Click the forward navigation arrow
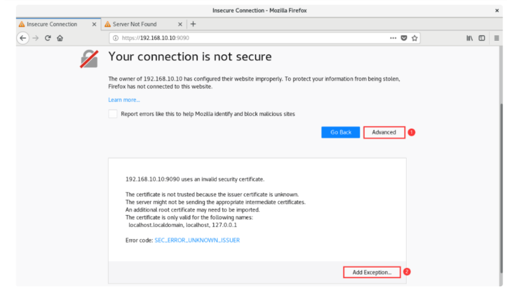 pyautogui.click(x=36, y=38)
